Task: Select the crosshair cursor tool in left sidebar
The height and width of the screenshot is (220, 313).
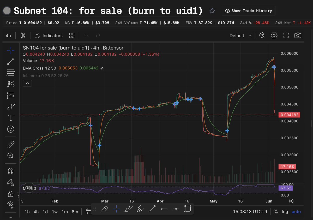Action: click(x=11, y=50)
